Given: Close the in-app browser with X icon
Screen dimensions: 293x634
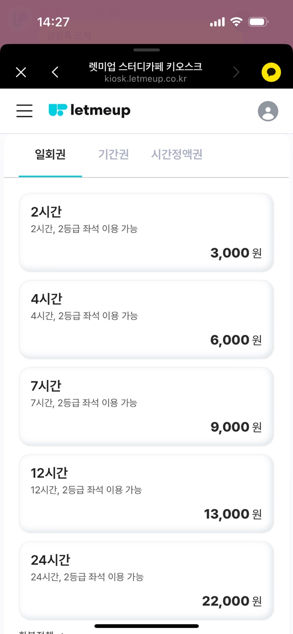Looking at the screenshot, I should pyautogui.click(x=21, y=72).
